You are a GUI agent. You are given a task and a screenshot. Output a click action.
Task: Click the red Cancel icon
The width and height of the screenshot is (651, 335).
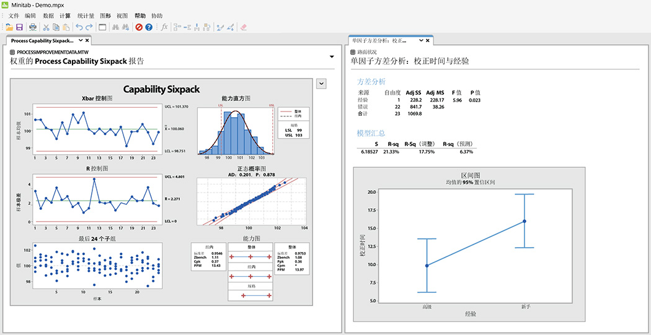(x=139, y=27)
